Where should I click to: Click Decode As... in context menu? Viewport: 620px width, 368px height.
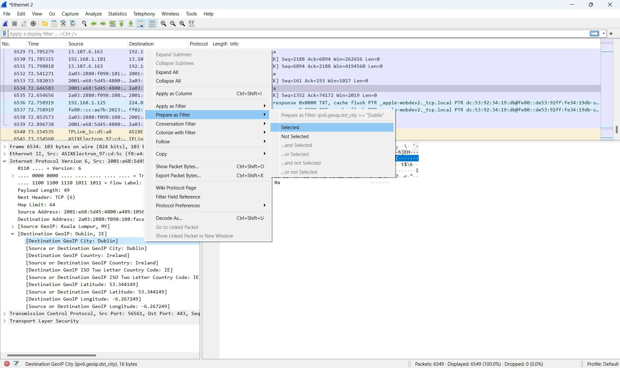[169, 218]
